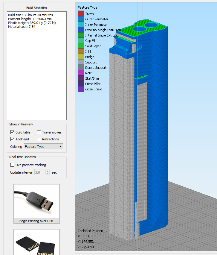Click the Inner Perimeter color swatch

pyautogui.click(x=81, y=25)
